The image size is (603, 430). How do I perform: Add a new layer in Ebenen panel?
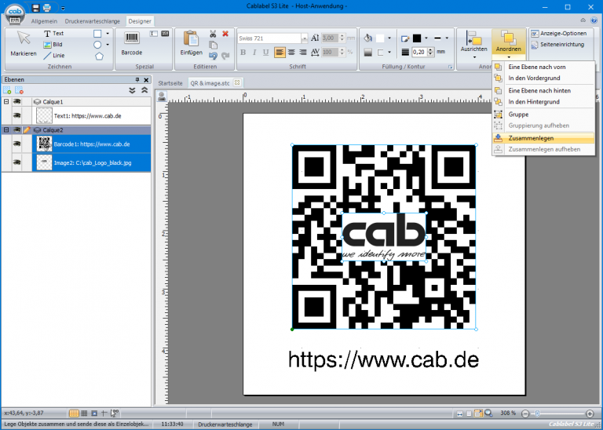[x=8, y=91]
